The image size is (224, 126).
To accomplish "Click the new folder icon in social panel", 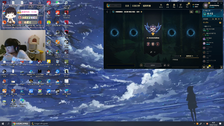I will point(216,19).
